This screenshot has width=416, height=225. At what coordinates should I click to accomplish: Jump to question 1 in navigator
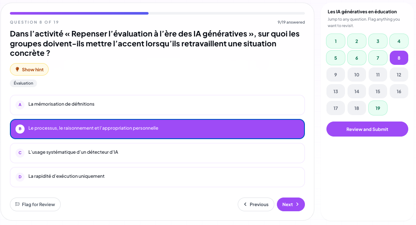335,41
